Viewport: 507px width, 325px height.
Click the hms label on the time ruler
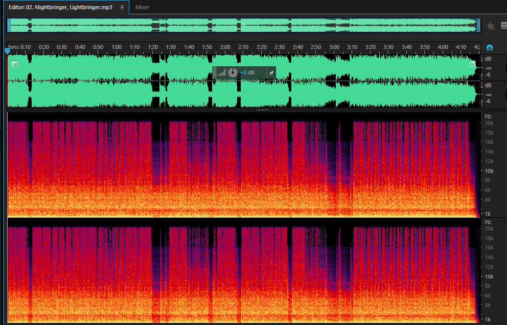click(x=14, y=47)
